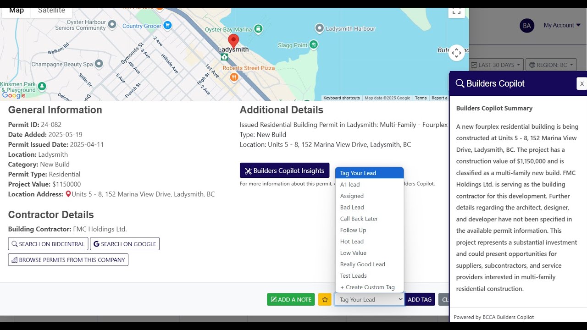The height and width of the screenshot is (330, 587).
Task: Click the Builders Copilot Summary heading
Action: point(494,108)
